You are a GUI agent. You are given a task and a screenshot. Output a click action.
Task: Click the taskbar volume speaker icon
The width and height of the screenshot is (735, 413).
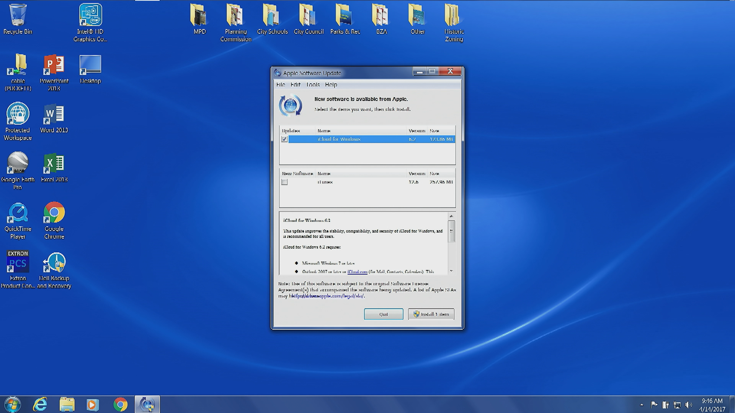click(x=689, y=405)
